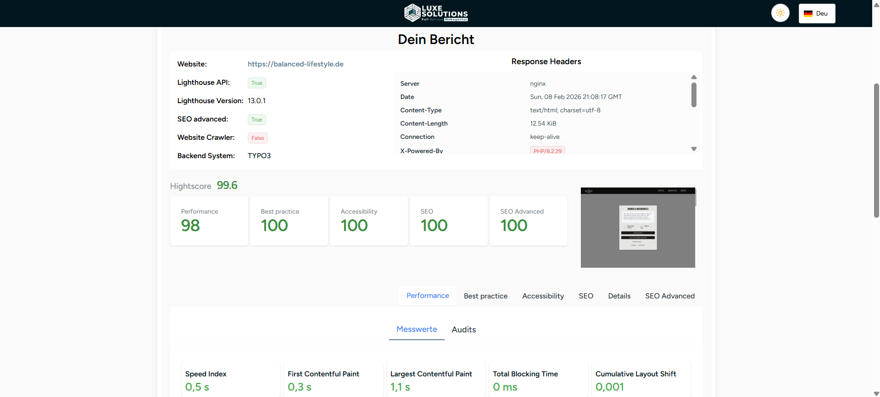Switch to the Performance tab
Image resolution: width=880 pixels, height=397 pixels.
click(x=428, y=296)
